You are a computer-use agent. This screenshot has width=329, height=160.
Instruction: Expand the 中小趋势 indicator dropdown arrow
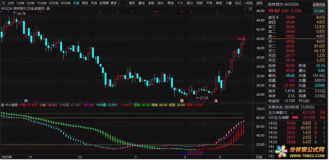pyautogui.click(x=3, y=105)
